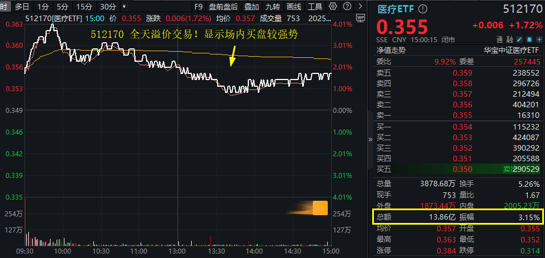The image size is (545, 258).
Task: Open the 工具 tools menu
Action: (315, 6)
